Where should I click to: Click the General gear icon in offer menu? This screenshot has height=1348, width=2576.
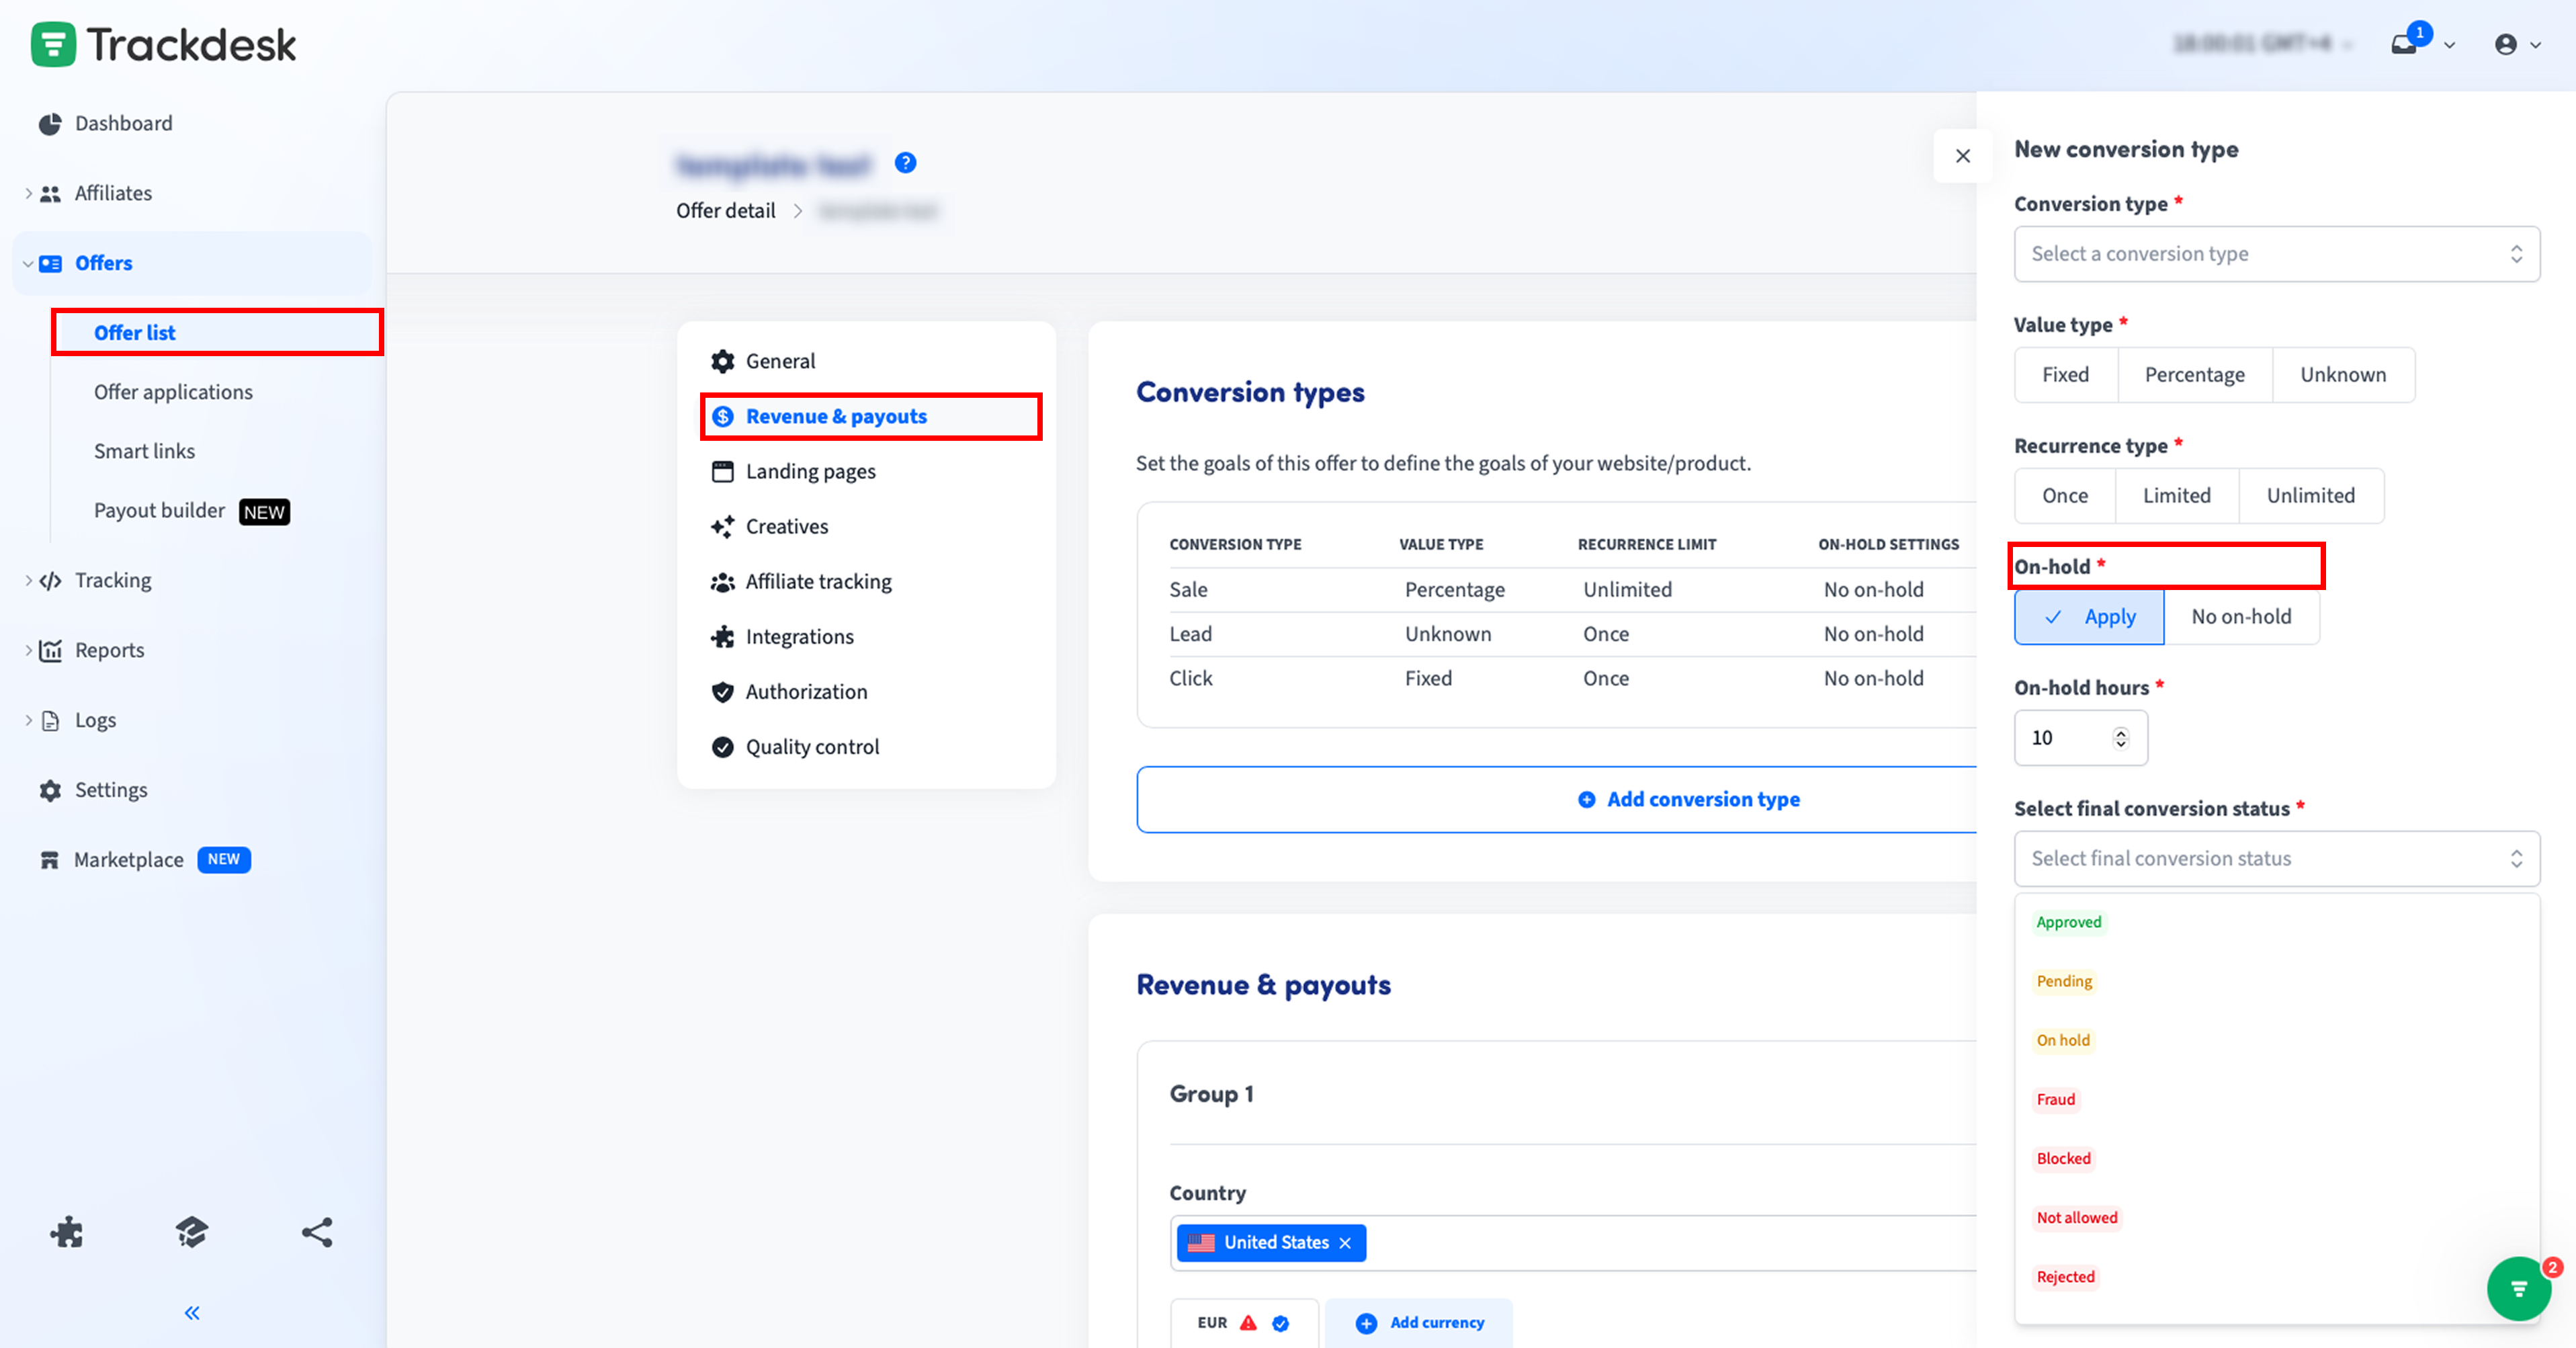tap(722, 361)
